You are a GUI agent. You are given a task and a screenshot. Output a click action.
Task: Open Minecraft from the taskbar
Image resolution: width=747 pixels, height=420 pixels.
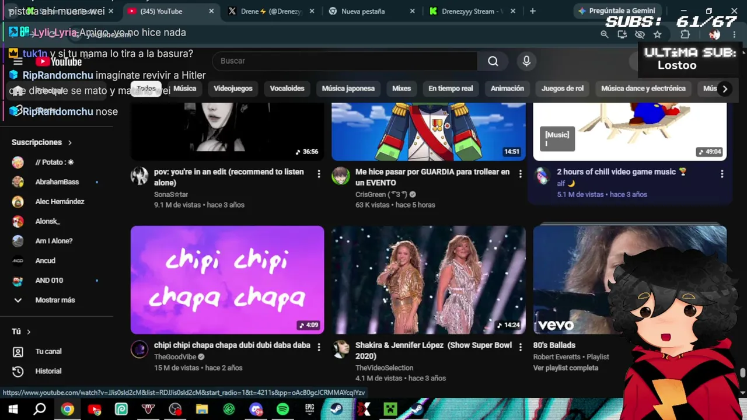tap(390, 409)
